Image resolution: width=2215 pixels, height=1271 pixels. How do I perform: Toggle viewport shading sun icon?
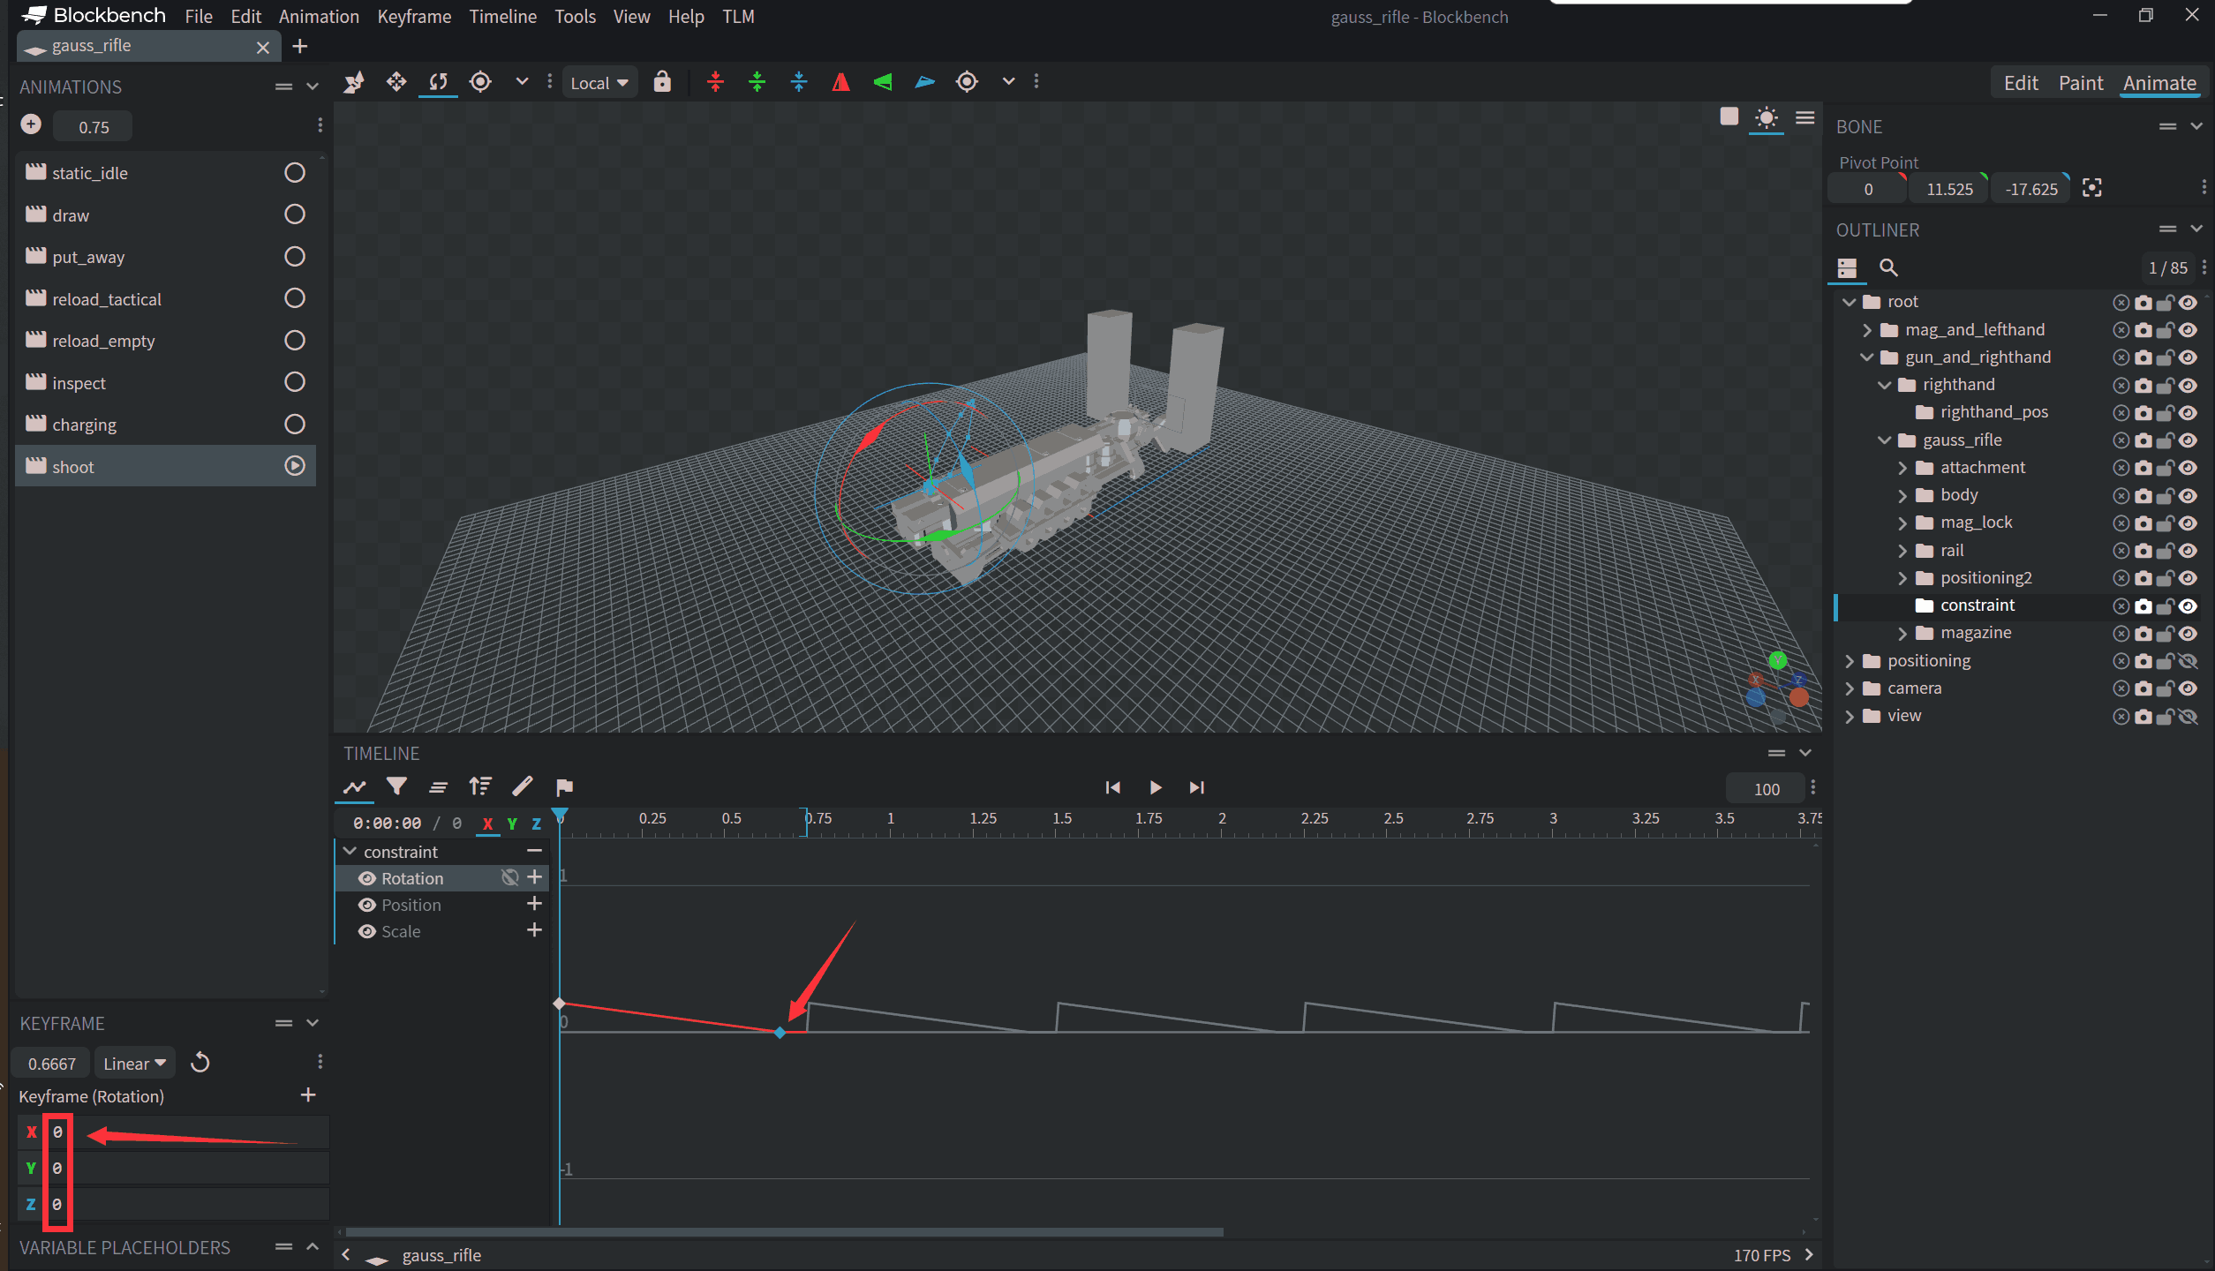(x=1767, y=117)
